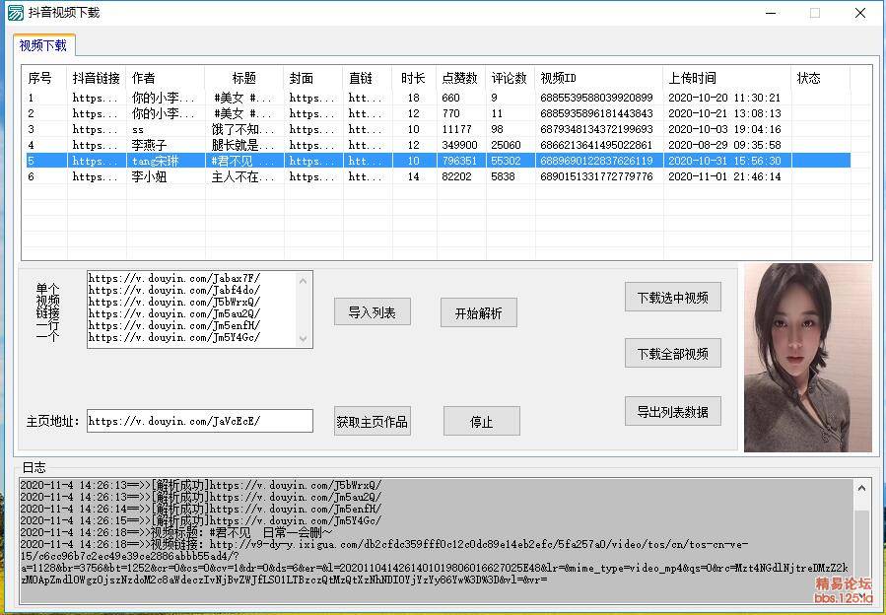The image size is (886, 615).
Task: Click the 导入列表 button
Action: coord(372,312)
